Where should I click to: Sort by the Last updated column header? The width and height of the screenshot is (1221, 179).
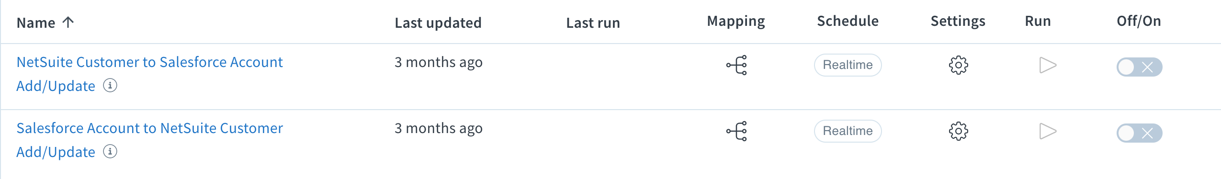(438, 23)
